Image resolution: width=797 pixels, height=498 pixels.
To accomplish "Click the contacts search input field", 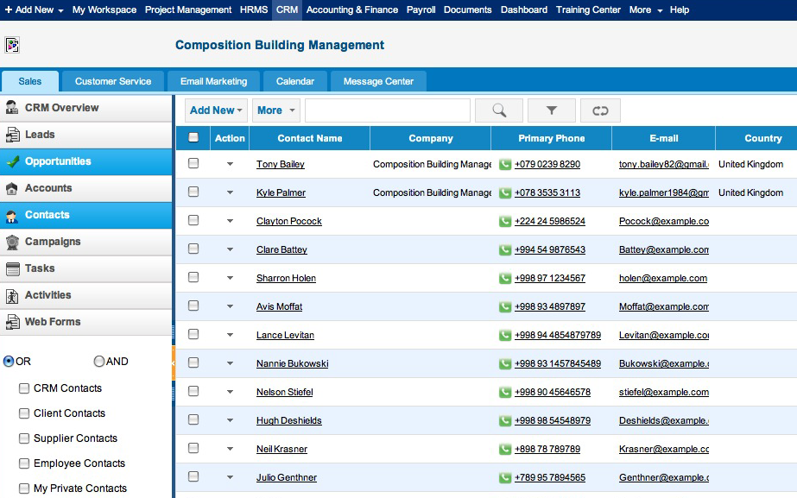I will click(388, 110).
